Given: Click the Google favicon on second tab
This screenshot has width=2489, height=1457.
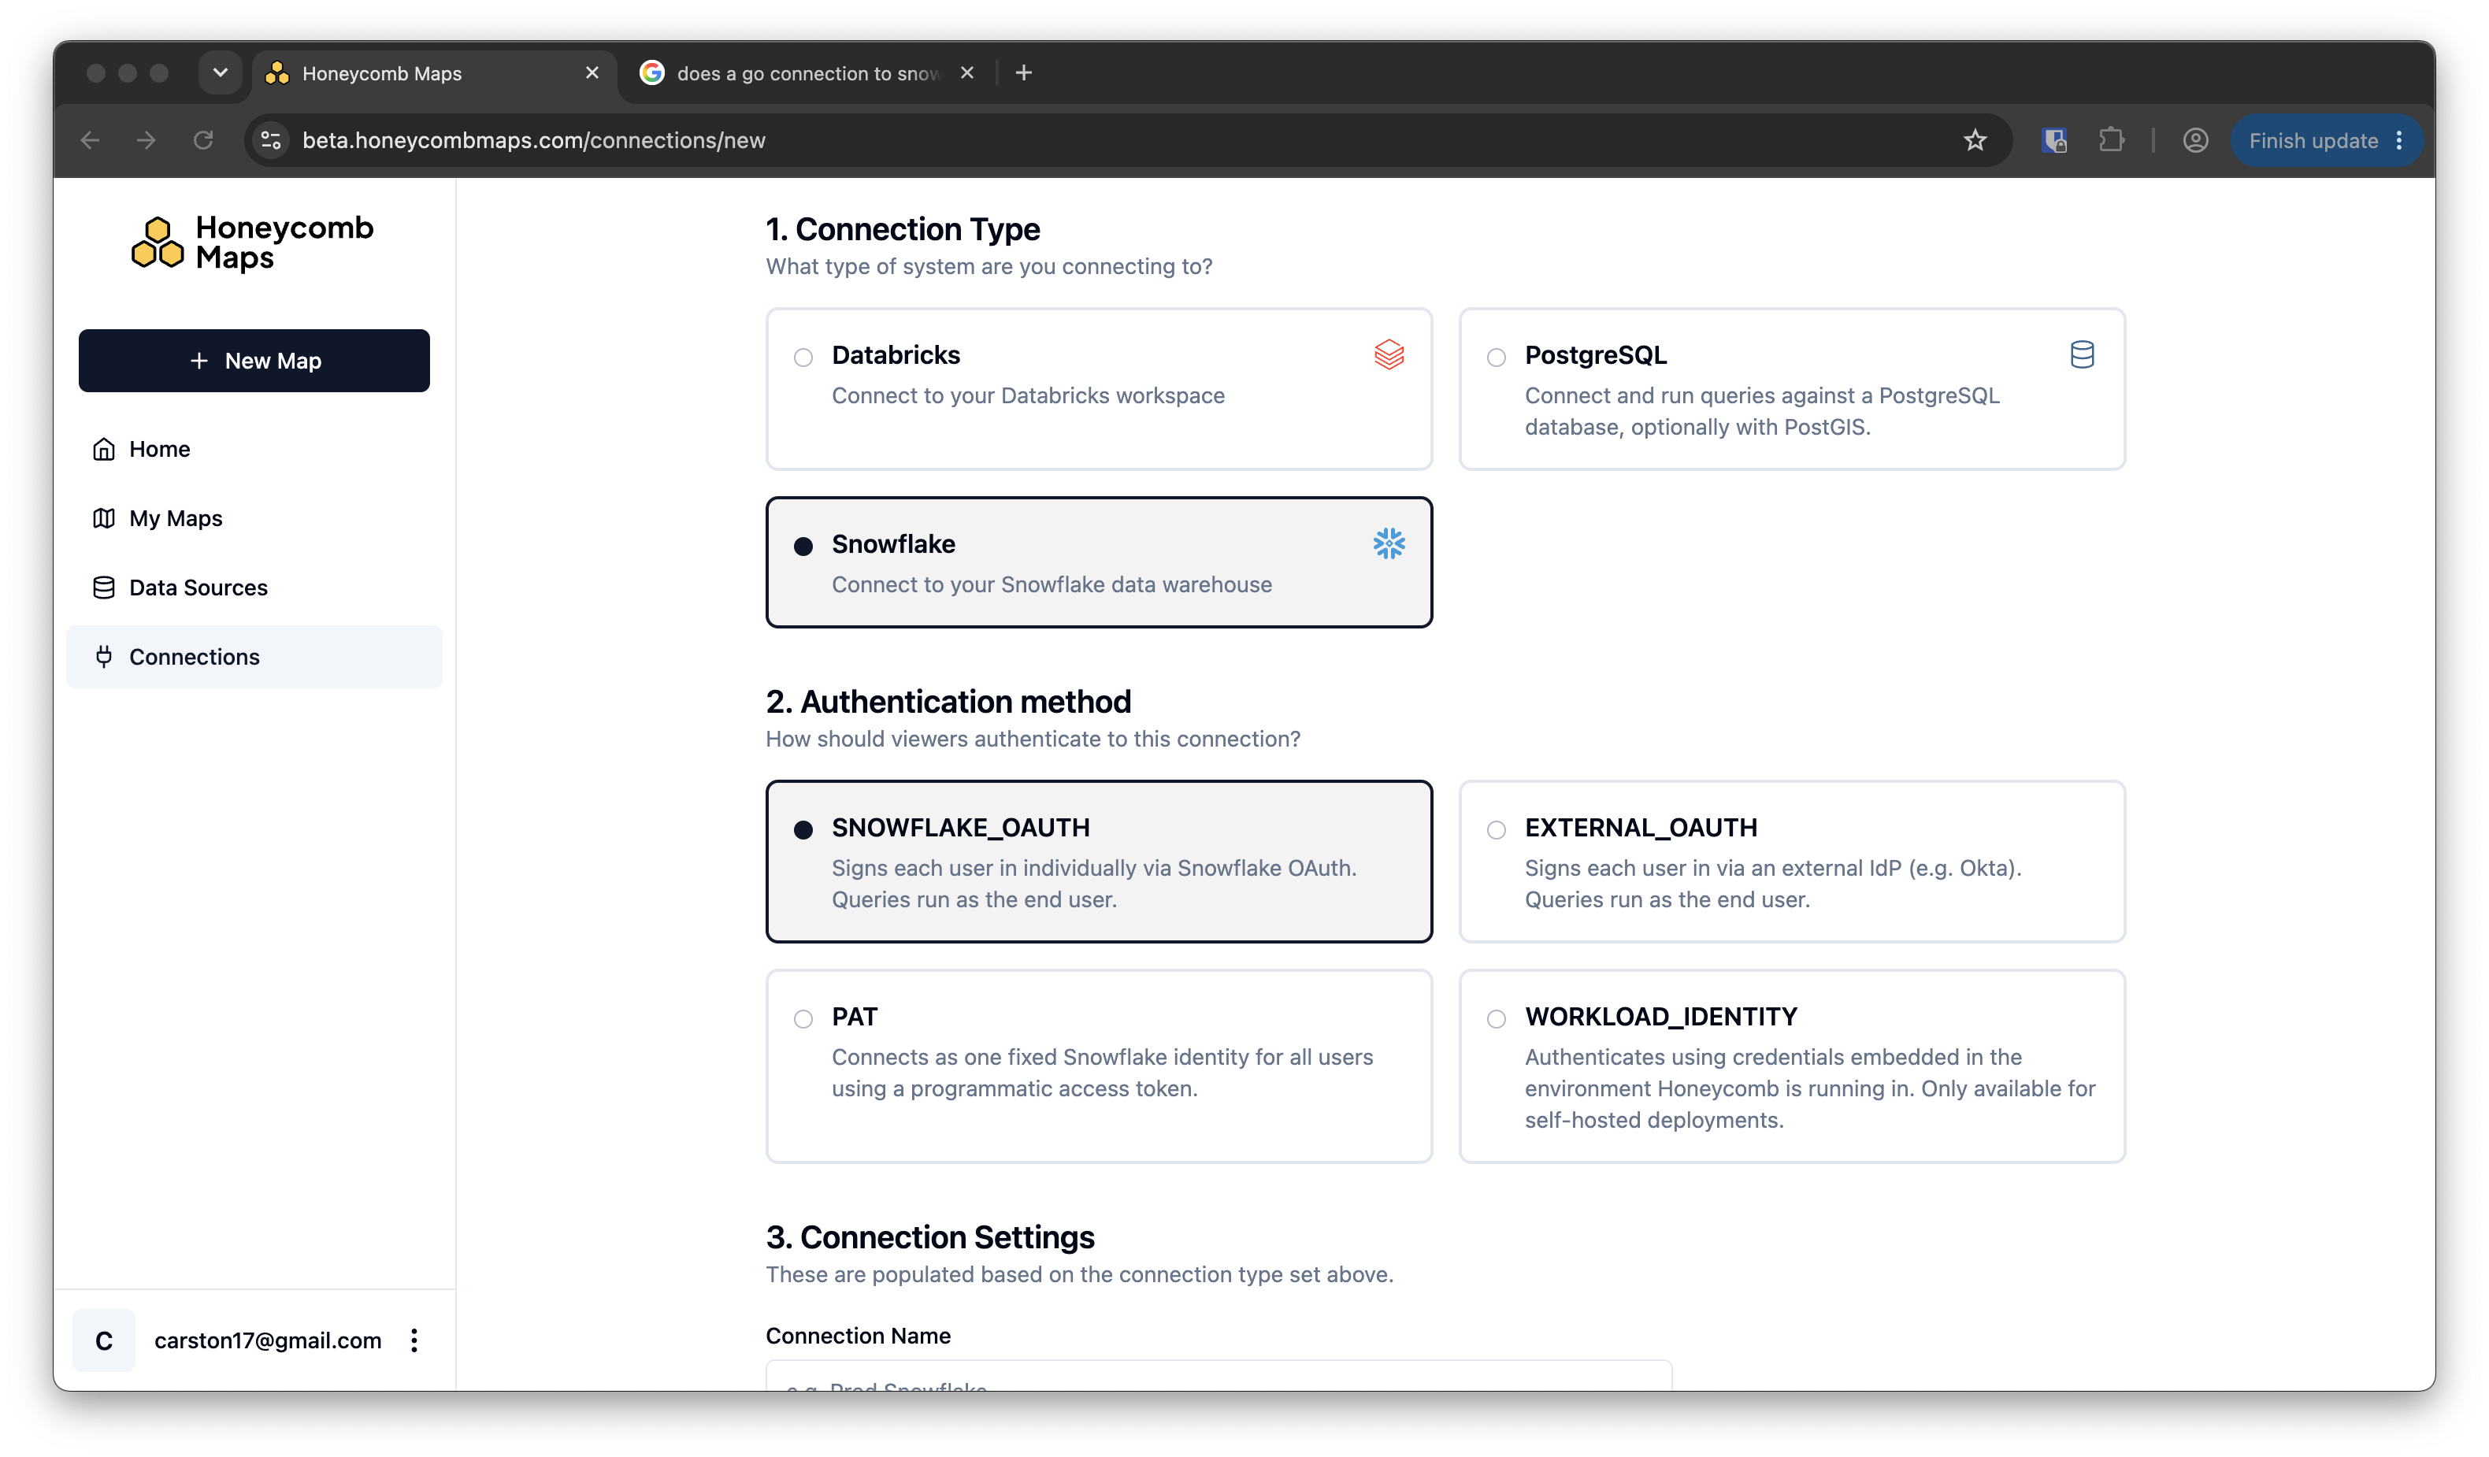Looking at the screenshot, I should coord(652,72).
